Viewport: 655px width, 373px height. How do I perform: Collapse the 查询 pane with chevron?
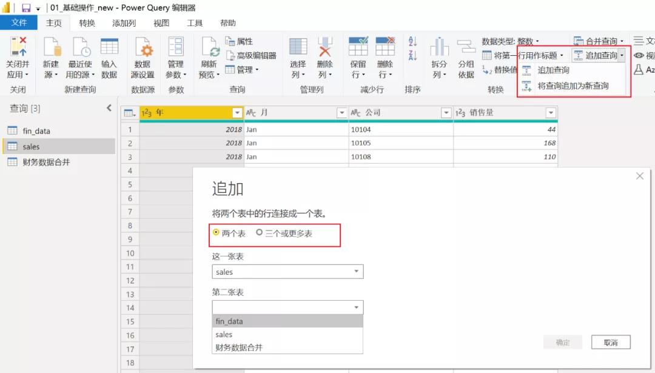point(109,108)
